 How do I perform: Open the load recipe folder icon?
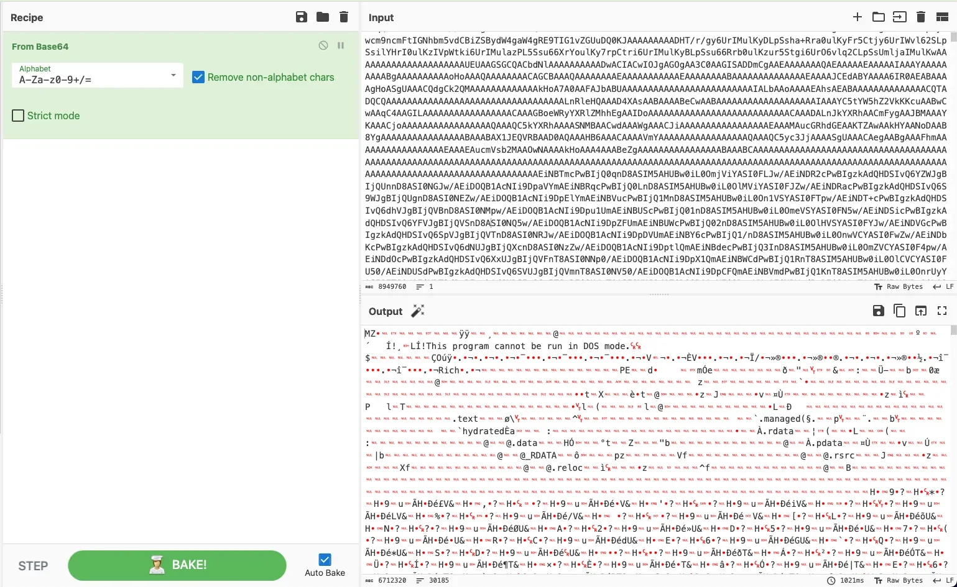pyautogui.click(x=322, y=17)
